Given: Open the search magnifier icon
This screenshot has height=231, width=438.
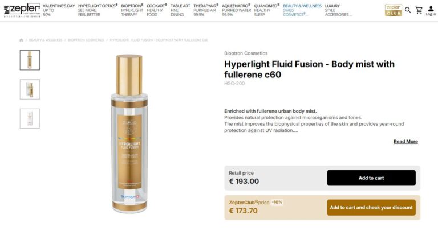Looking at the screenshot, I should [408, 10].
